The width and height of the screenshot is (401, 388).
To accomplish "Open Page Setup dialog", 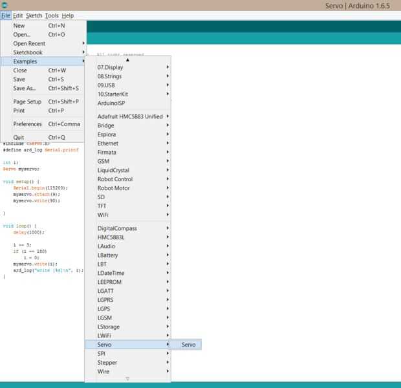I will (x=43, y=102).
